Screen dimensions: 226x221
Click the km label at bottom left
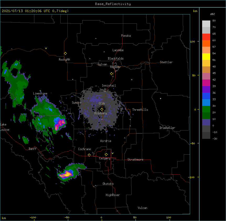pyautogui.click(x=4, y=218)
